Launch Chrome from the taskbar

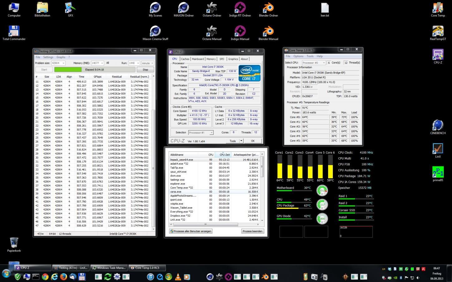[45, 276]
